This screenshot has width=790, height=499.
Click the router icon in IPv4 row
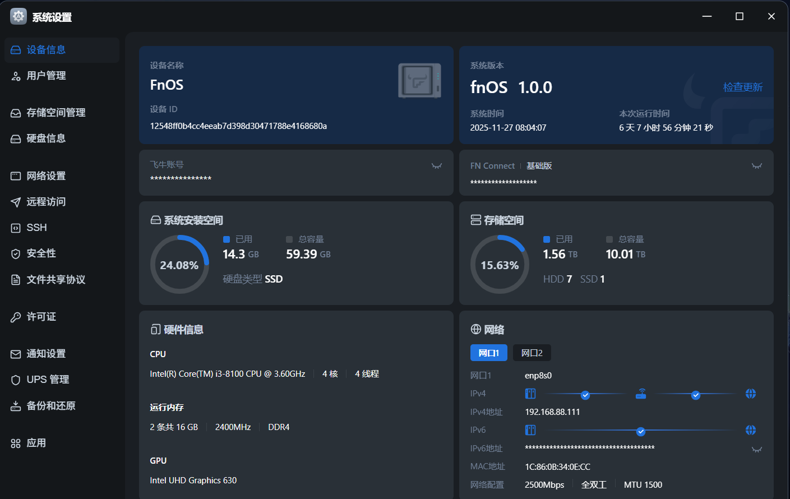click(641, 394)
